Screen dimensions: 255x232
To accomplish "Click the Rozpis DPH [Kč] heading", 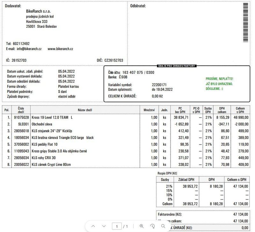I will (167, 173).
